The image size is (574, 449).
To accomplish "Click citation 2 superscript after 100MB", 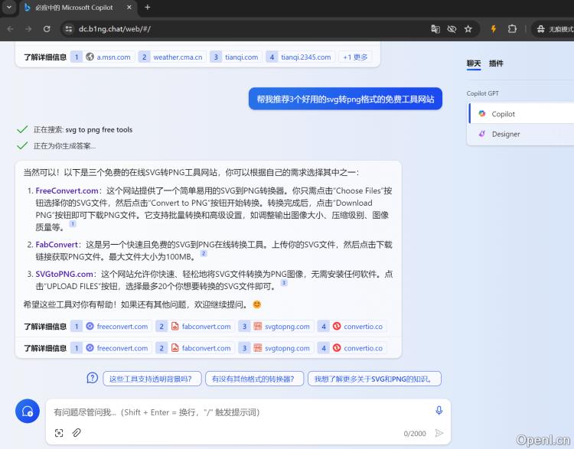I will (204, 253).
